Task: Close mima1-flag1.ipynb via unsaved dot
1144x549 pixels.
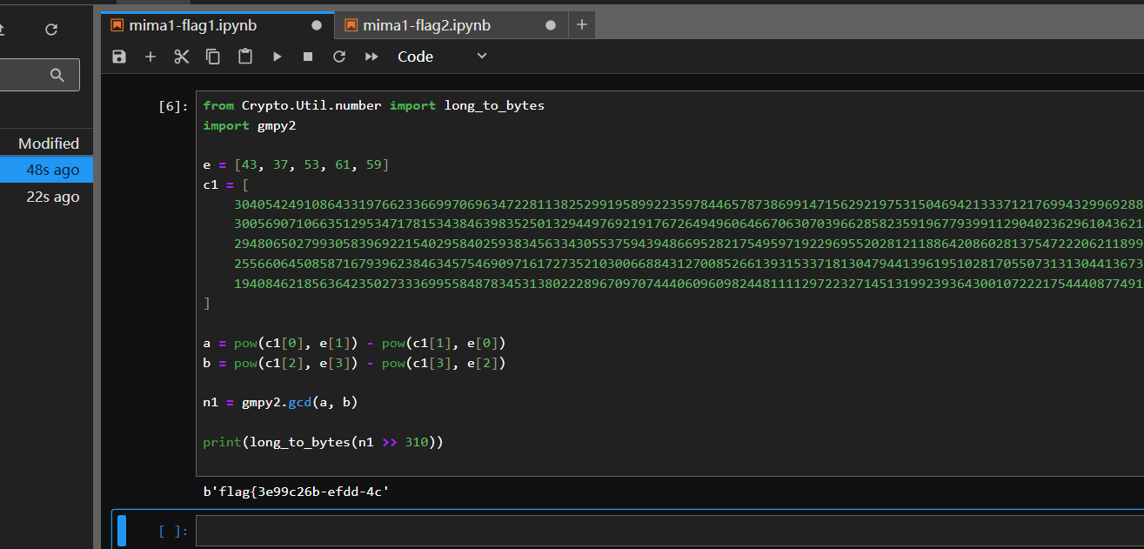Action: pos(317,25)
